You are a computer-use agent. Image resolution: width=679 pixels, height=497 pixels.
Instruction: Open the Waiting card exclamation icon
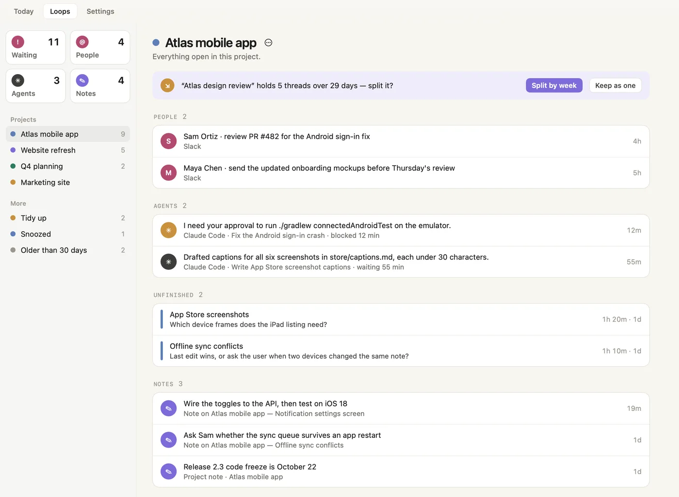(18, 42)
